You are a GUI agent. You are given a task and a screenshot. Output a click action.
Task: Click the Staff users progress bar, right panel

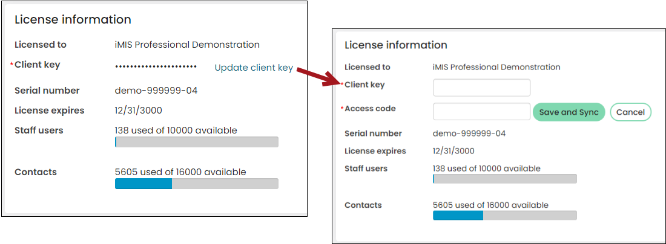point(504,179)
